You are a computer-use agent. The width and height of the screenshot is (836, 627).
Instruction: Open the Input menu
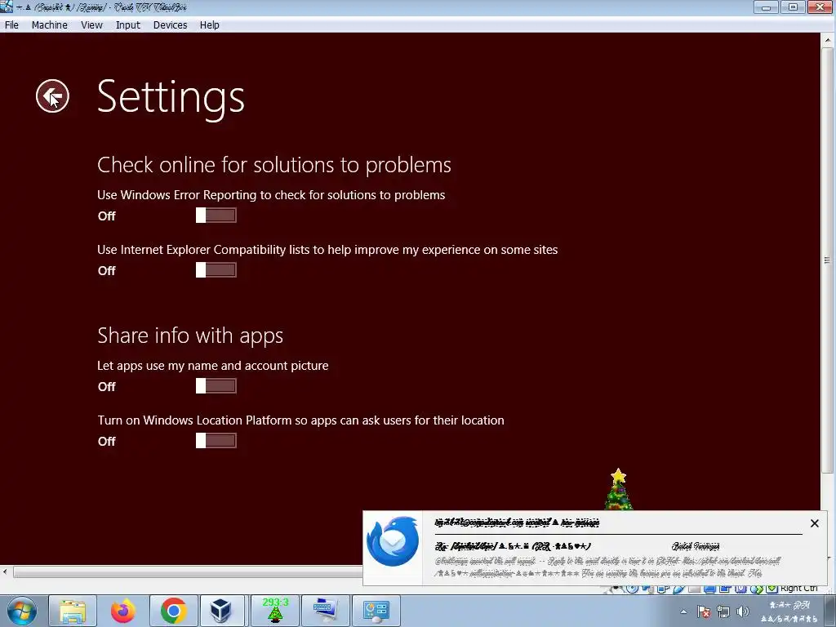128,25
